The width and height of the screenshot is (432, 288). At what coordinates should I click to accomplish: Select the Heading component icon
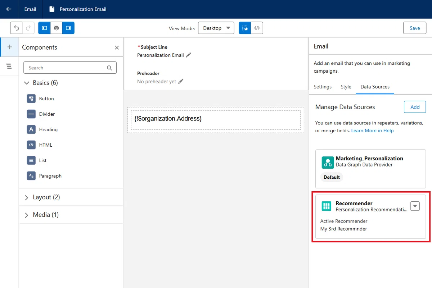click(31, 129)
